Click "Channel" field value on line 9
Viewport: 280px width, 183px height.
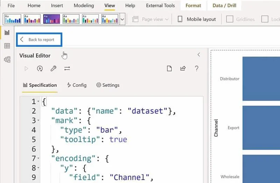click(129, 177)
